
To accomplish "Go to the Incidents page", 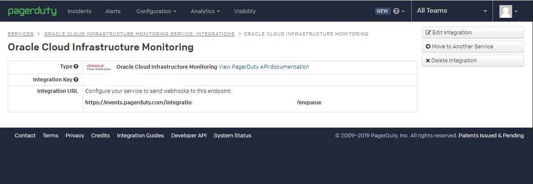I will coord(80,11).
